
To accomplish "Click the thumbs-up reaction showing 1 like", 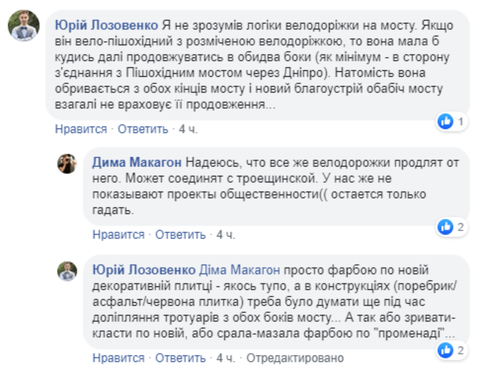I will [445, 122].
